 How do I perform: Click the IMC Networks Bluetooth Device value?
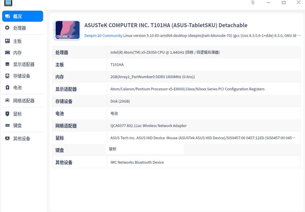(x=137, y=163)
